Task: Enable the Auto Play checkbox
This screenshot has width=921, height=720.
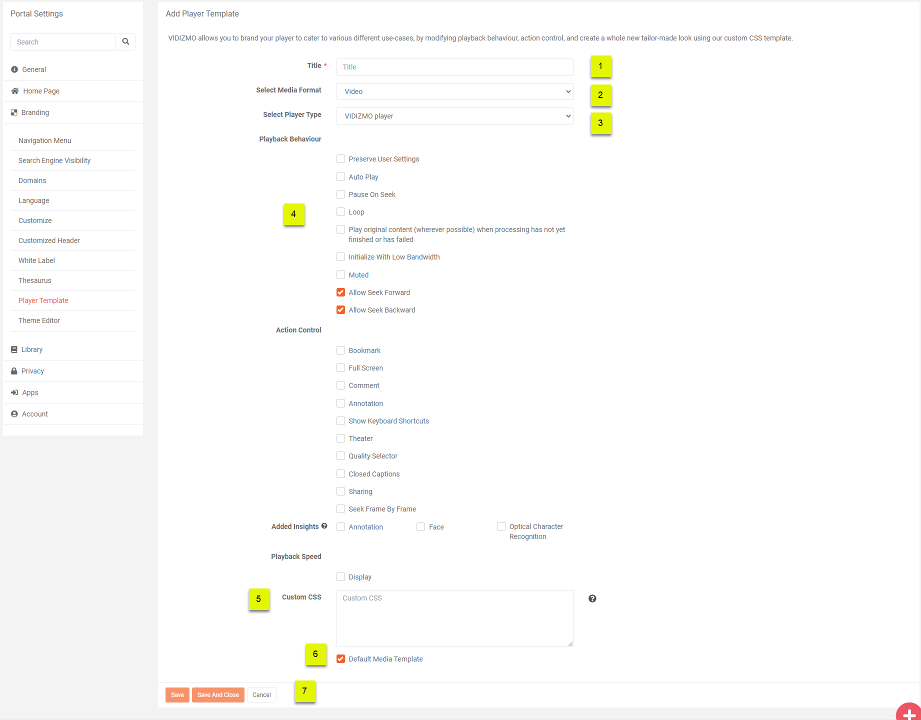Action: tap(341, 177)
